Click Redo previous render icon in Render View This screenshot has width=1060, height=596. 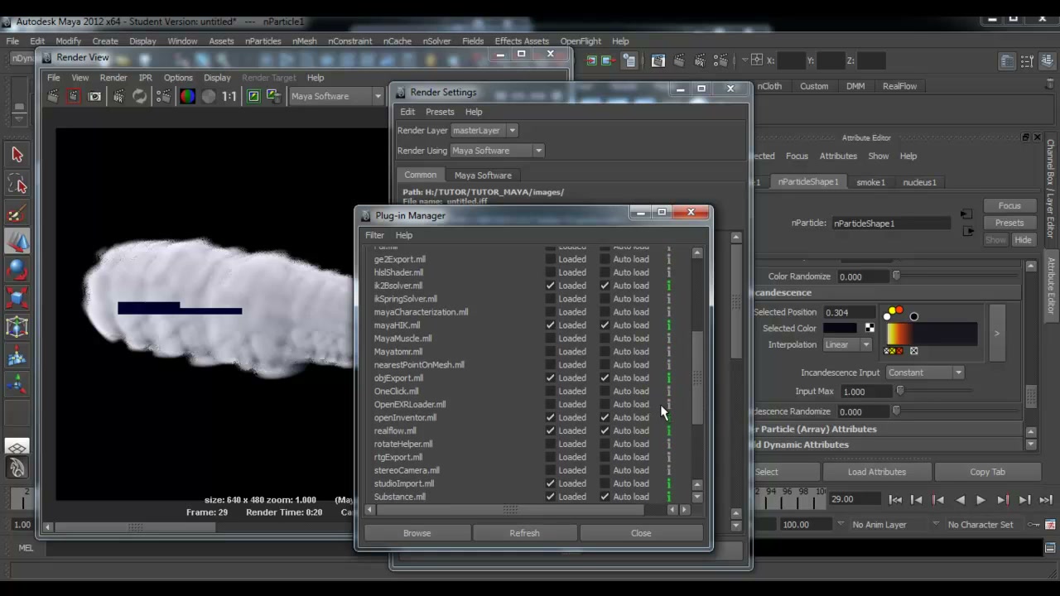[x=53, y=96]
